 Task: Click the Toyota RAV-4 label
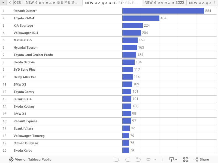coord(24,18)
